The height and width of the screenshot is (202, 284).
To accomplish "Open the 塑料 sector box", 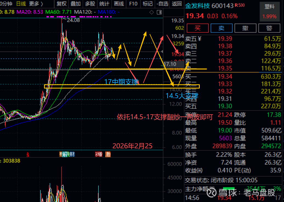I will tap(269, 12).
